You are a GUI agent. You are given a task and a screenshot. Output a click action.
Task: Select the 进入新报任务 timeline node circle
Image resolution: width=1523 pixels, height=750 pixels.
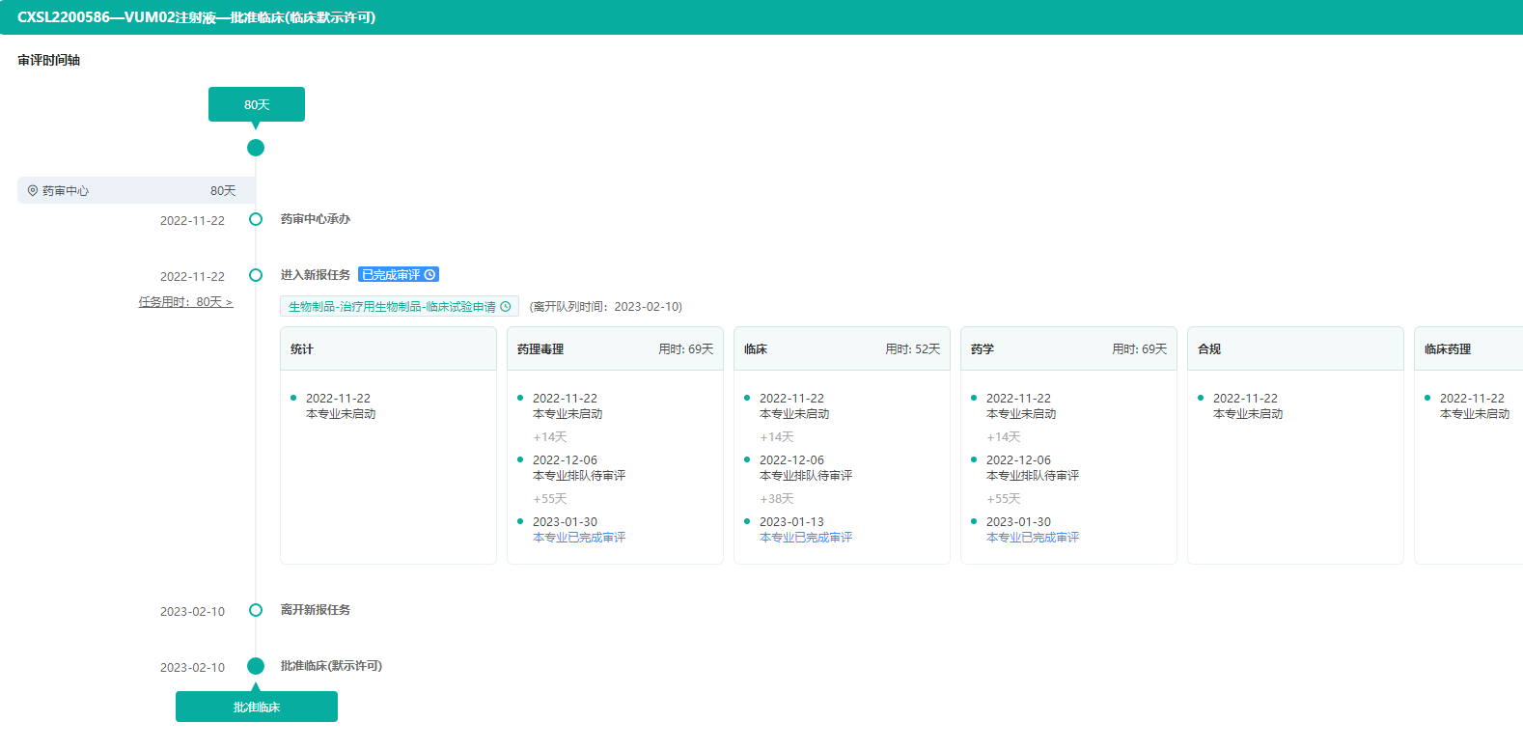point(256,275)
